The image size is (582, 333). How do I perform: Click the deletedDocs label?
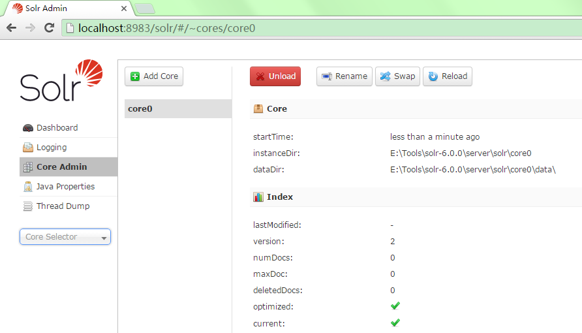(x=278, y=291)
